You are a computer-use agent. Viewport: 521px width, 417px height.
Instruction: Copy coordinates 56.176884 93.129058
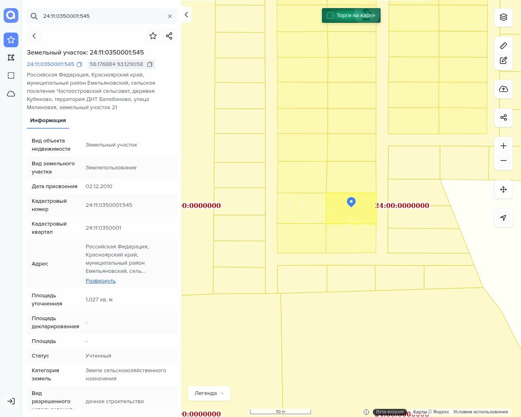coord(150,64)
